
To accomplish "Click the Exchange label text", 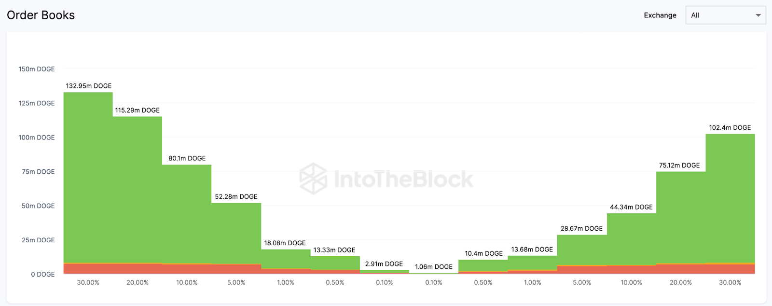I will point(660,15).
